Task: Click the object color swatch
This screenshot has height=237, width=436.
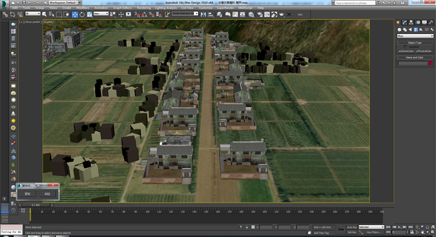Action: coord(431,63)
